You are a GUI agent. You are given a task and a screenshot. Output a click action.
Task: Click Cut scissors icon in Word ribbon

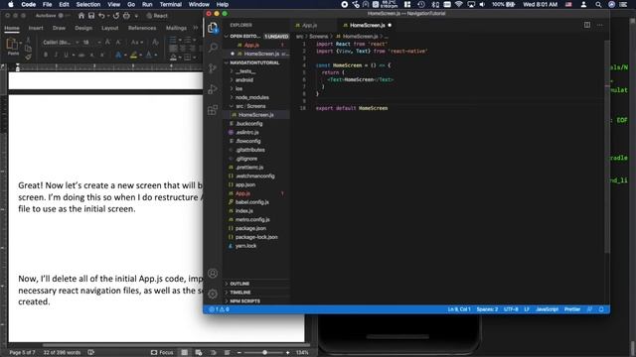click(28, 40)
